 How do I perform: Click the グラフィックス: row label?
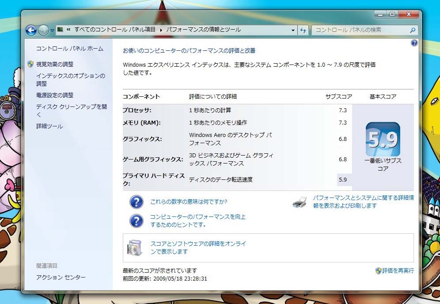[x=142, y=139]
